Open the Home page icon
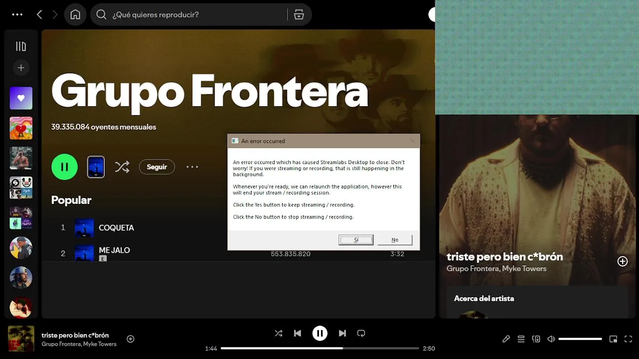Image resolution: width=639 pixels, height=359 pixels. tap(75, 14)
